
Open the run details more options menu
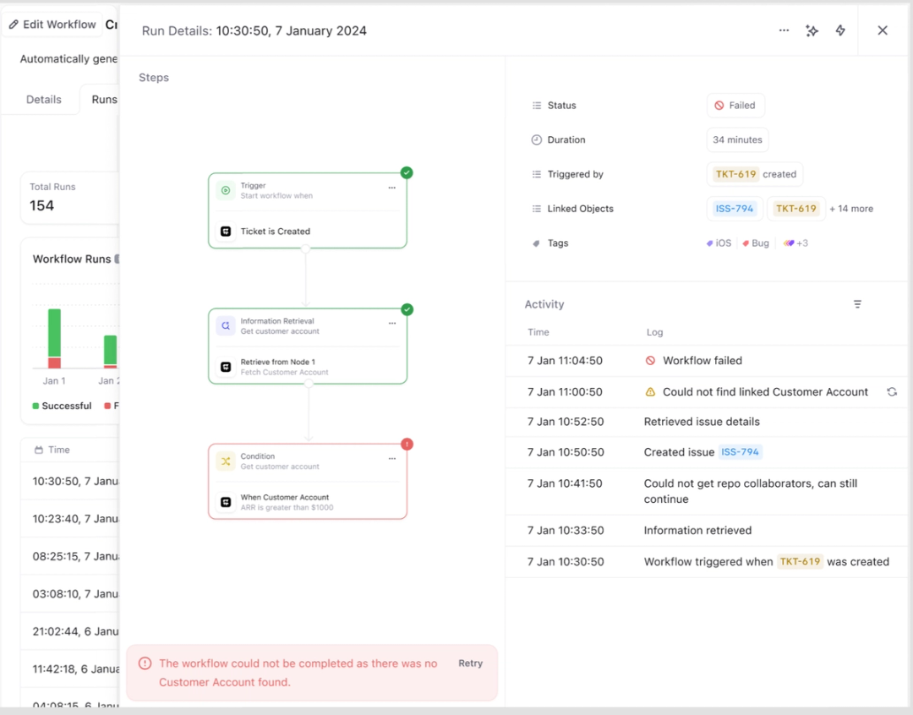tap(784, 30)
